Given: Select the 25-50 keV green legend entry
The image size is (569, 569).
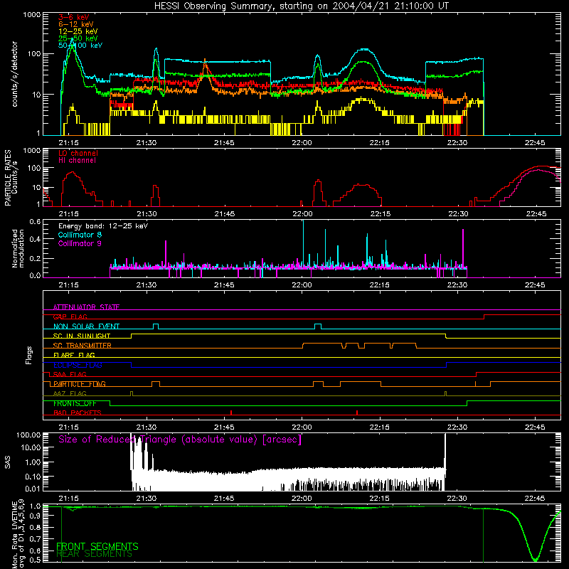Looking at the screenshot, I should [78, 38].
